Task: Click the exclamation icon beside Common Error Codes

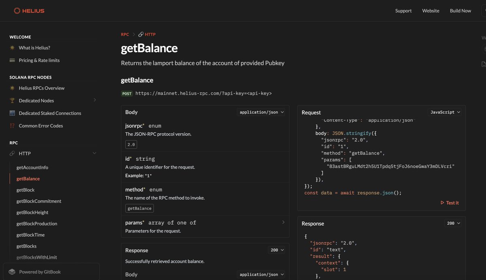Action: point(12,126)
